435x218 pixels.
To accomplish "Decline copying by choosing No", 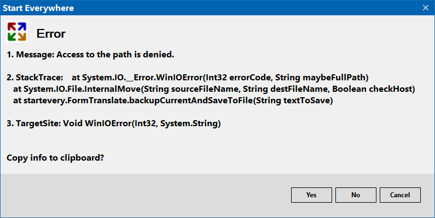I will pos(356,195).
